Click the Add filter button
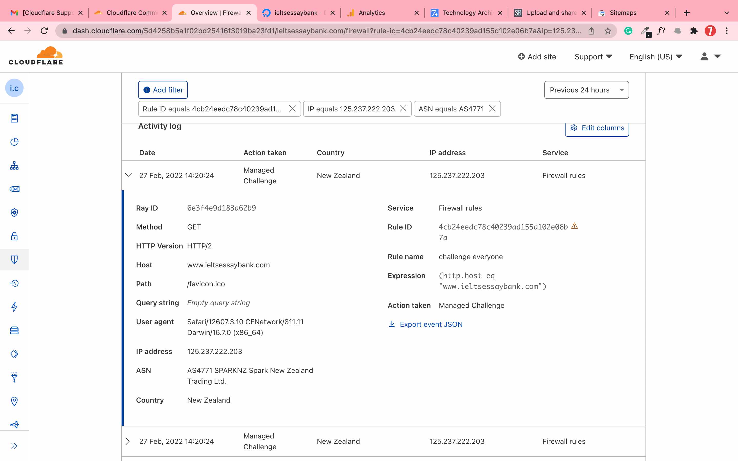Image resolution: width=738 pixels, height=461 pixels. tap(163, 90)
